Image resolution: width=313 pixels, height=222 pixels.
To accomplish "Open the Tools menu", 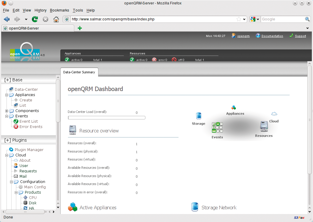I will click(x=78, y=10).
